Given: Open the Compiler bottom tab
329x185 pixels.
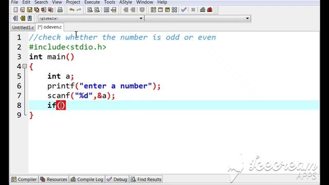Looking at the screenshot, I should point(24,179).
